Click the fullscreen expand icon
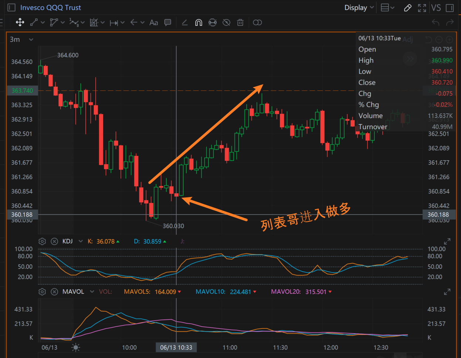 [422, 8]
